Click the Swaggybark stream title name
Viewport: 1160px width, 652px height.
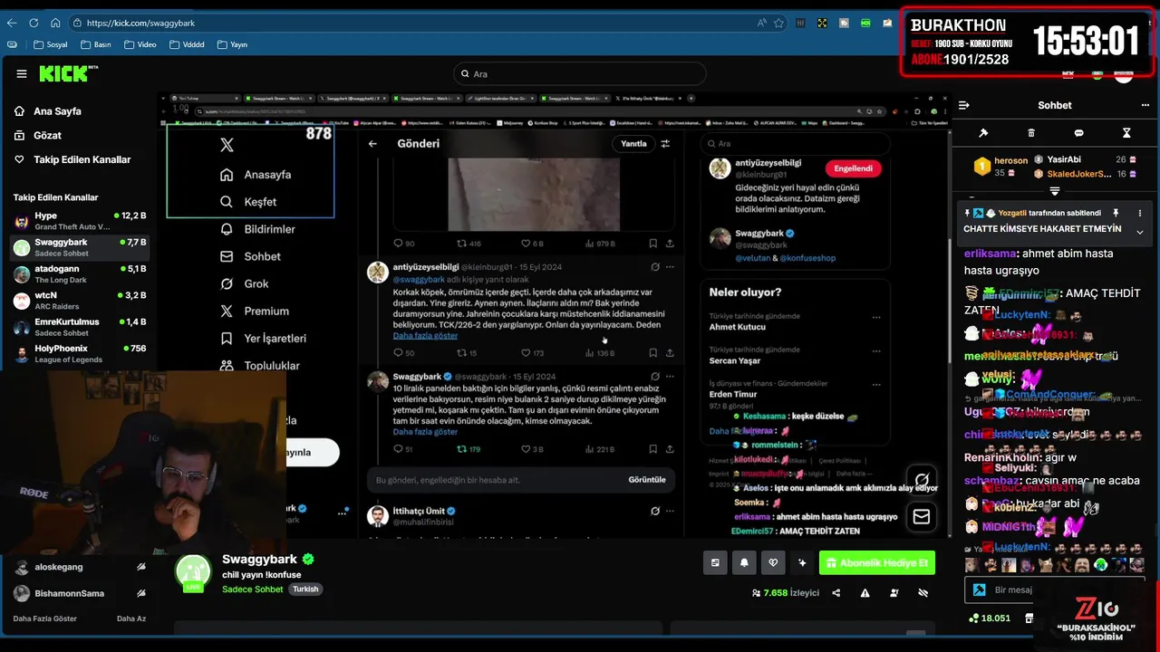pos(259,560)
